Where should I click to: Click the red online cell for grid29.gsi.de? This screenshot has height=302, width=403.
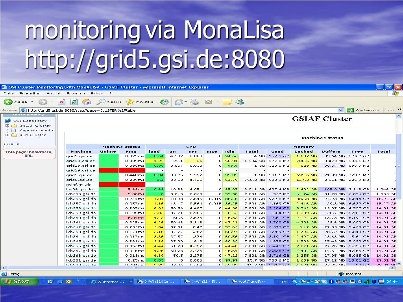coord(109,170)
